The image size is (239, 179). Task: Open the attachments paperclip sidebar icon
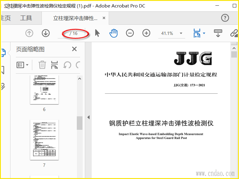click(x=3, y=87)
